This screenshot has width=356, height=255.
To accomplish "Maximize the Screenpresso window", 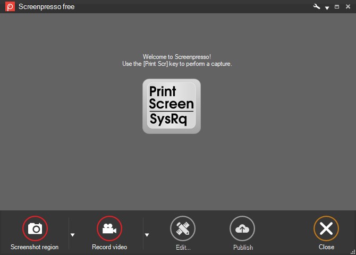I will coord(337,7).
